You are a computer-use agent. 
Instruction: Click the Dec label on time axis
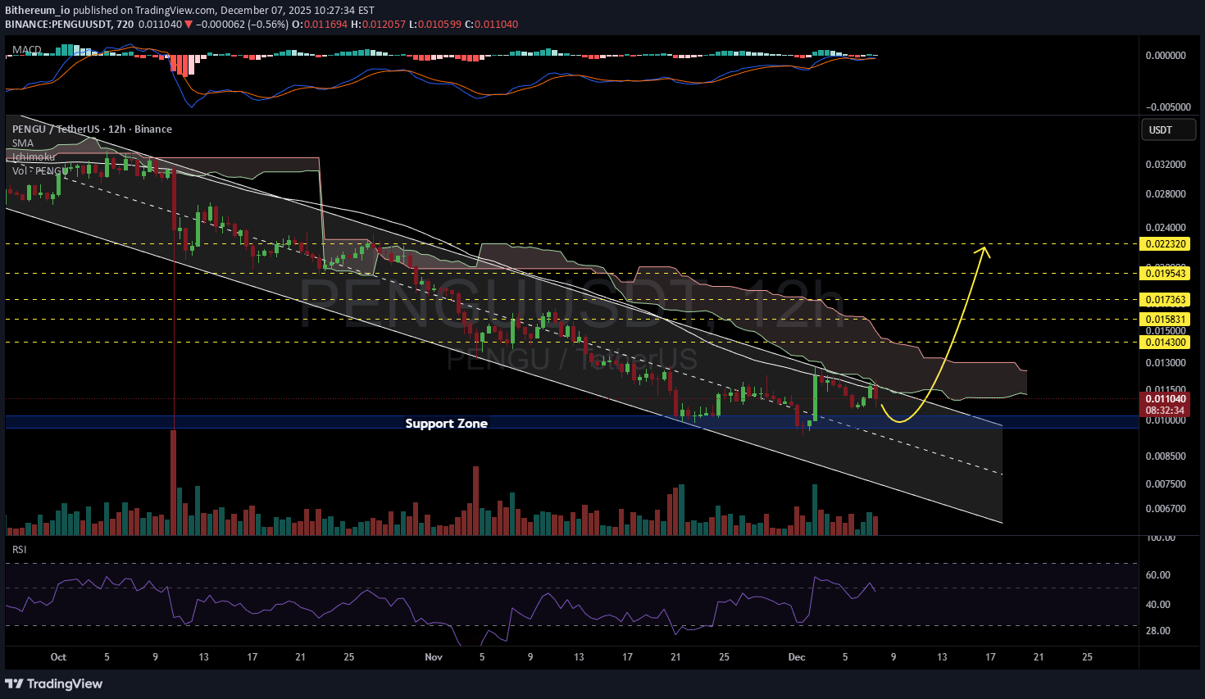pos(796,657)
